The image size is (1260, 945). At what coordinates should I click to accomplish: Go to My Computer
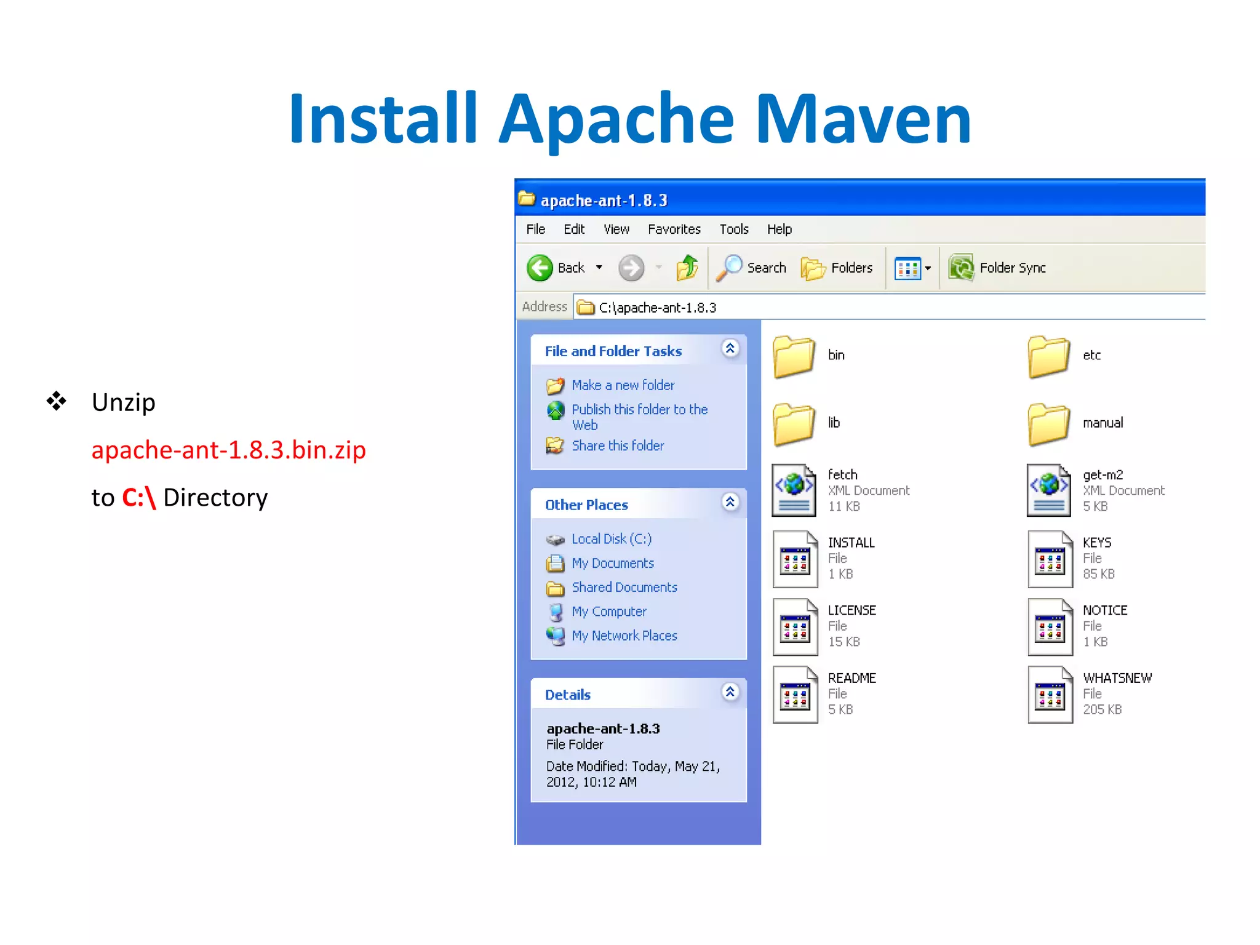pyautogui.click(x=608, y=612)
